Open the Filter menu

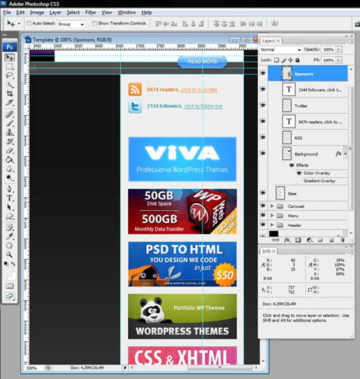pos(91,12)
